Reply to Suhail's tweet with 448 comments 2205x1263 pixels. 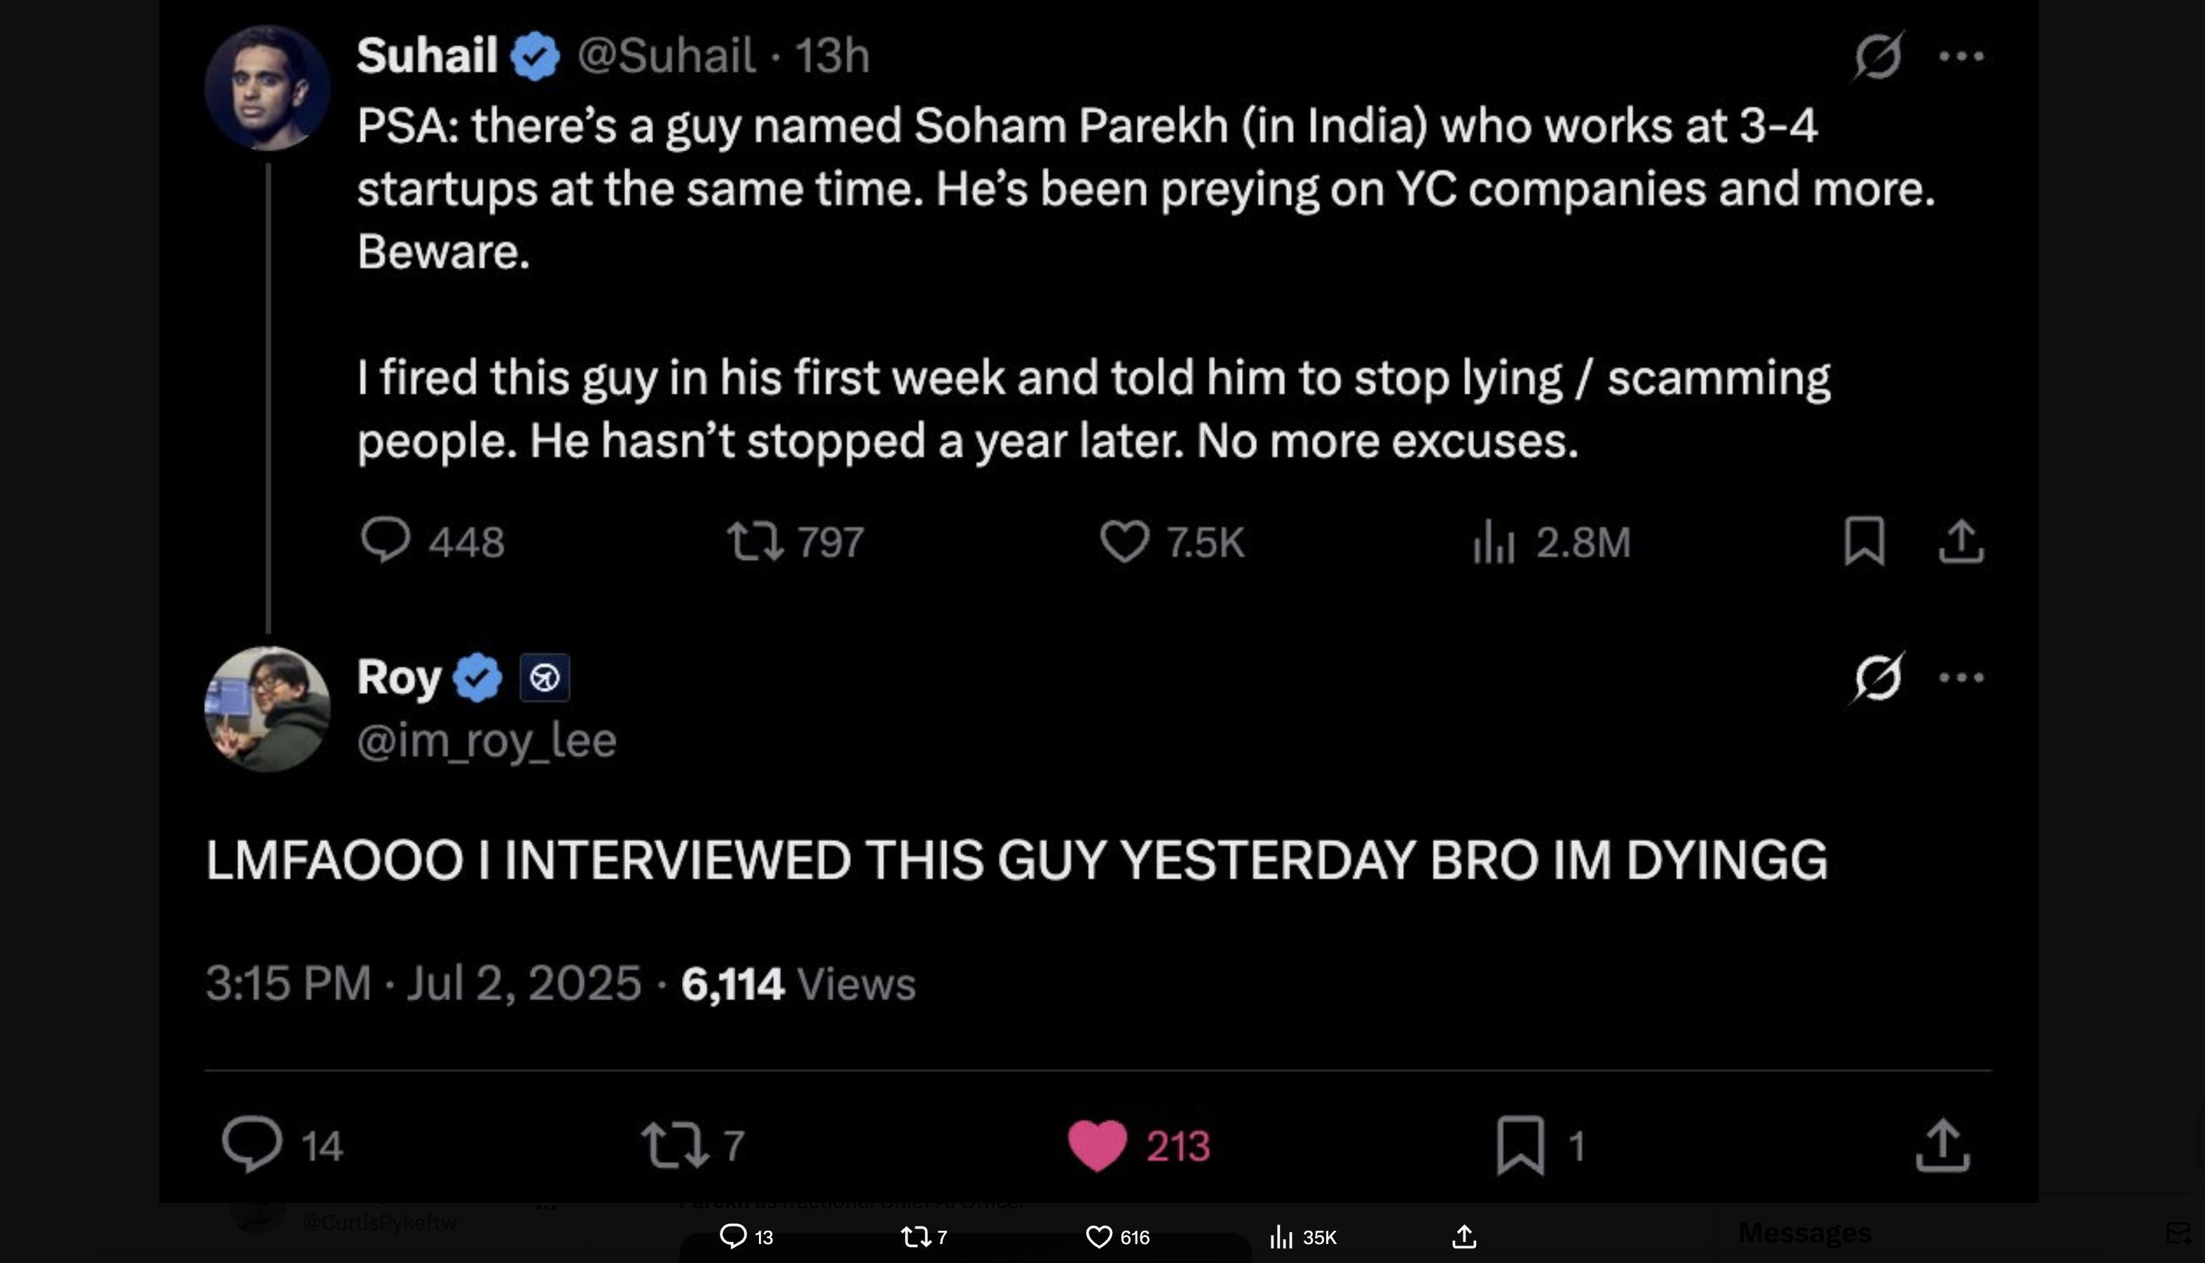(x=384, y=540)
